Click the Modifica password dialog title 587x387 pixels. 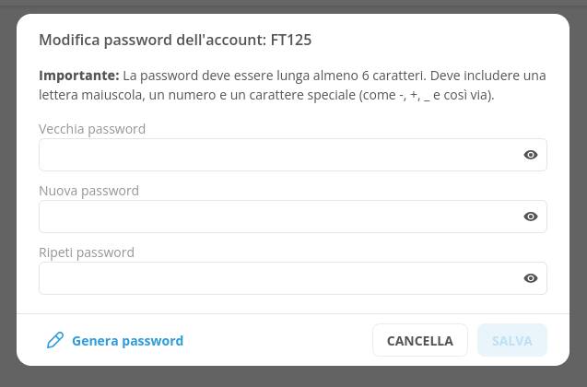(175, 40)
